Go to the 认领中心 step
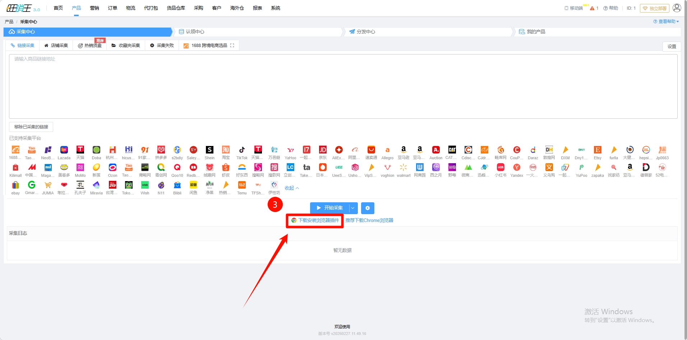687x340 pixels. coord(195,32)
